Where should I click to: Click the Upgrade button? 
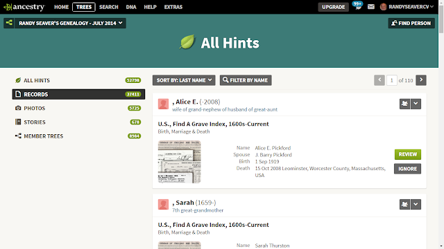(x=333, y=7)
